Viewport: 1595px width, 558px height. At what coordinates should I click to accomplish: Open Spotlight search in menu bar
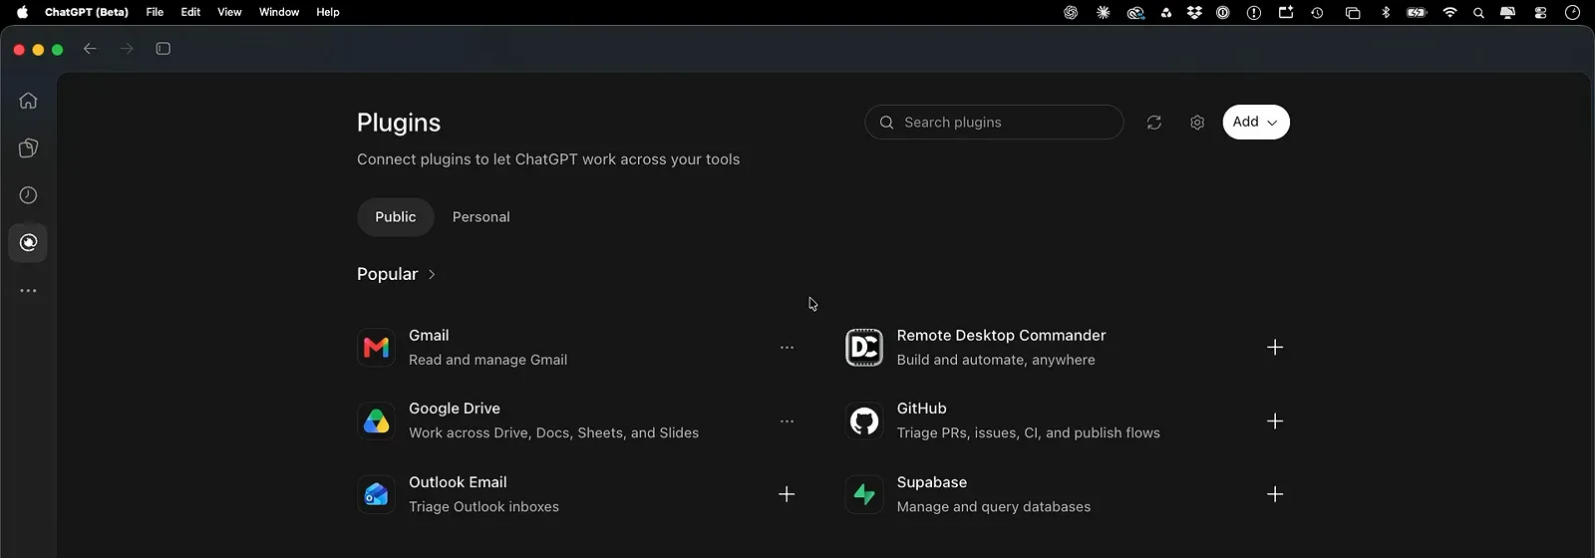coord(1478,13)
